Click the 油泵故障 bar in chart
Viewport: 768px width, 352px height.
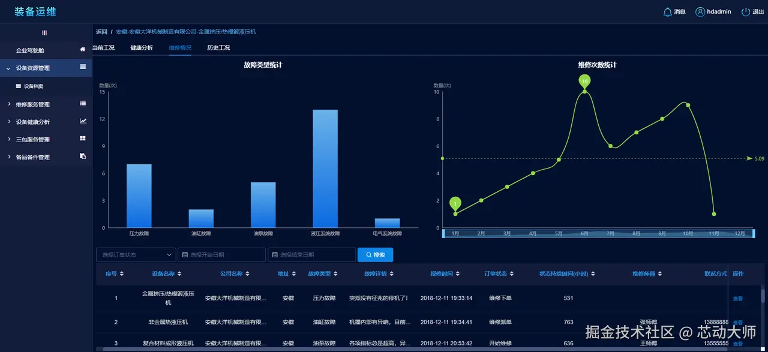[263, 205]
